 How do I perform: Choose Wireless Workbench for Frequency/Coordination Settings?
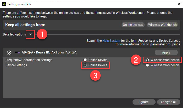coord(147,60)
